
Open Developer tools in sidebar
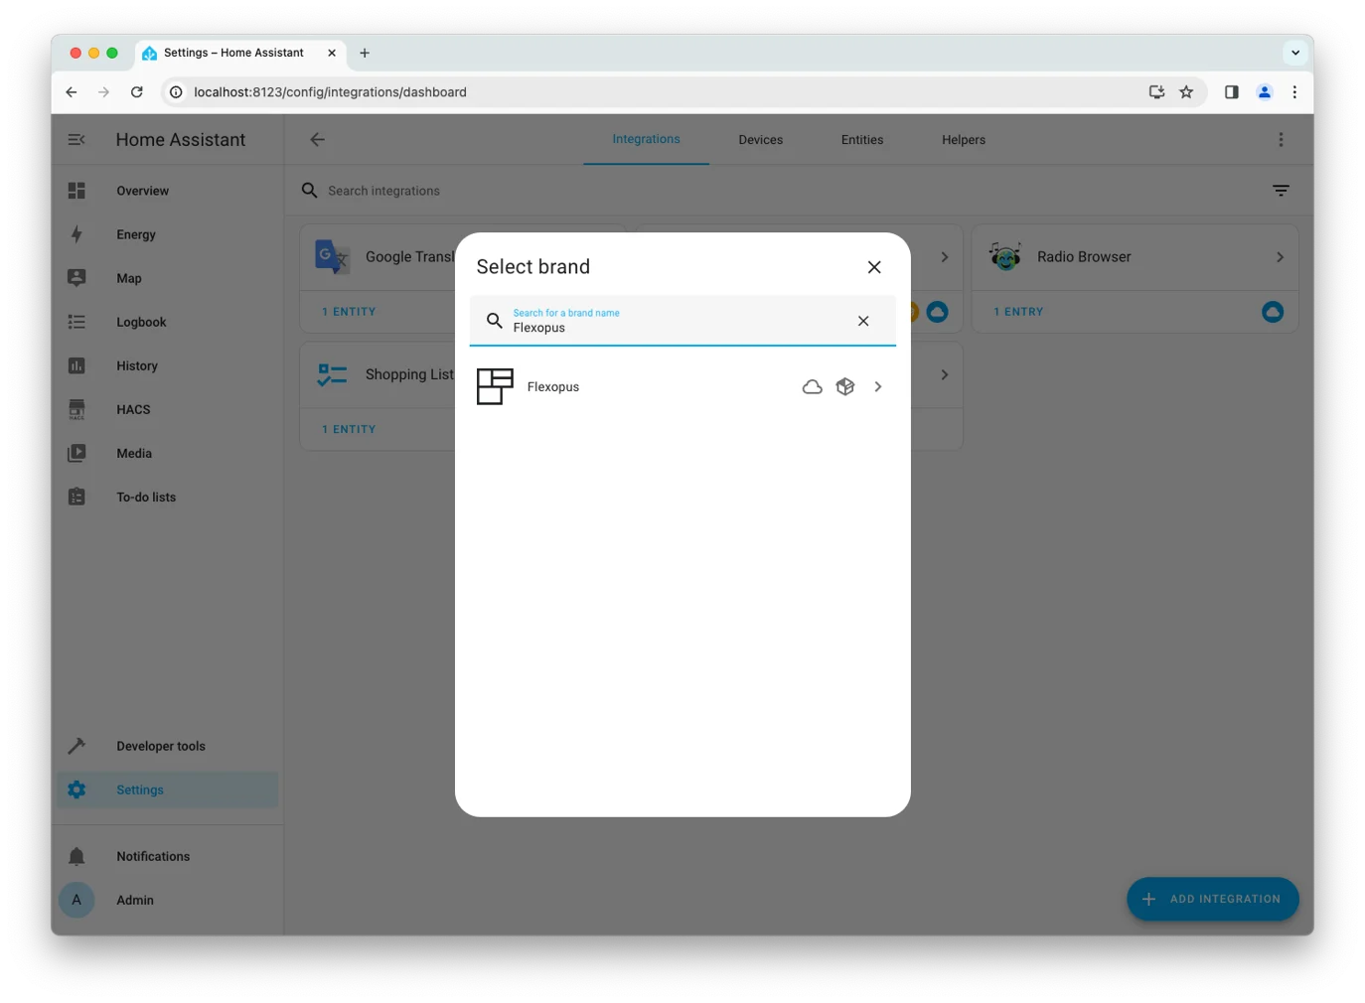click(x=160, y=746)
